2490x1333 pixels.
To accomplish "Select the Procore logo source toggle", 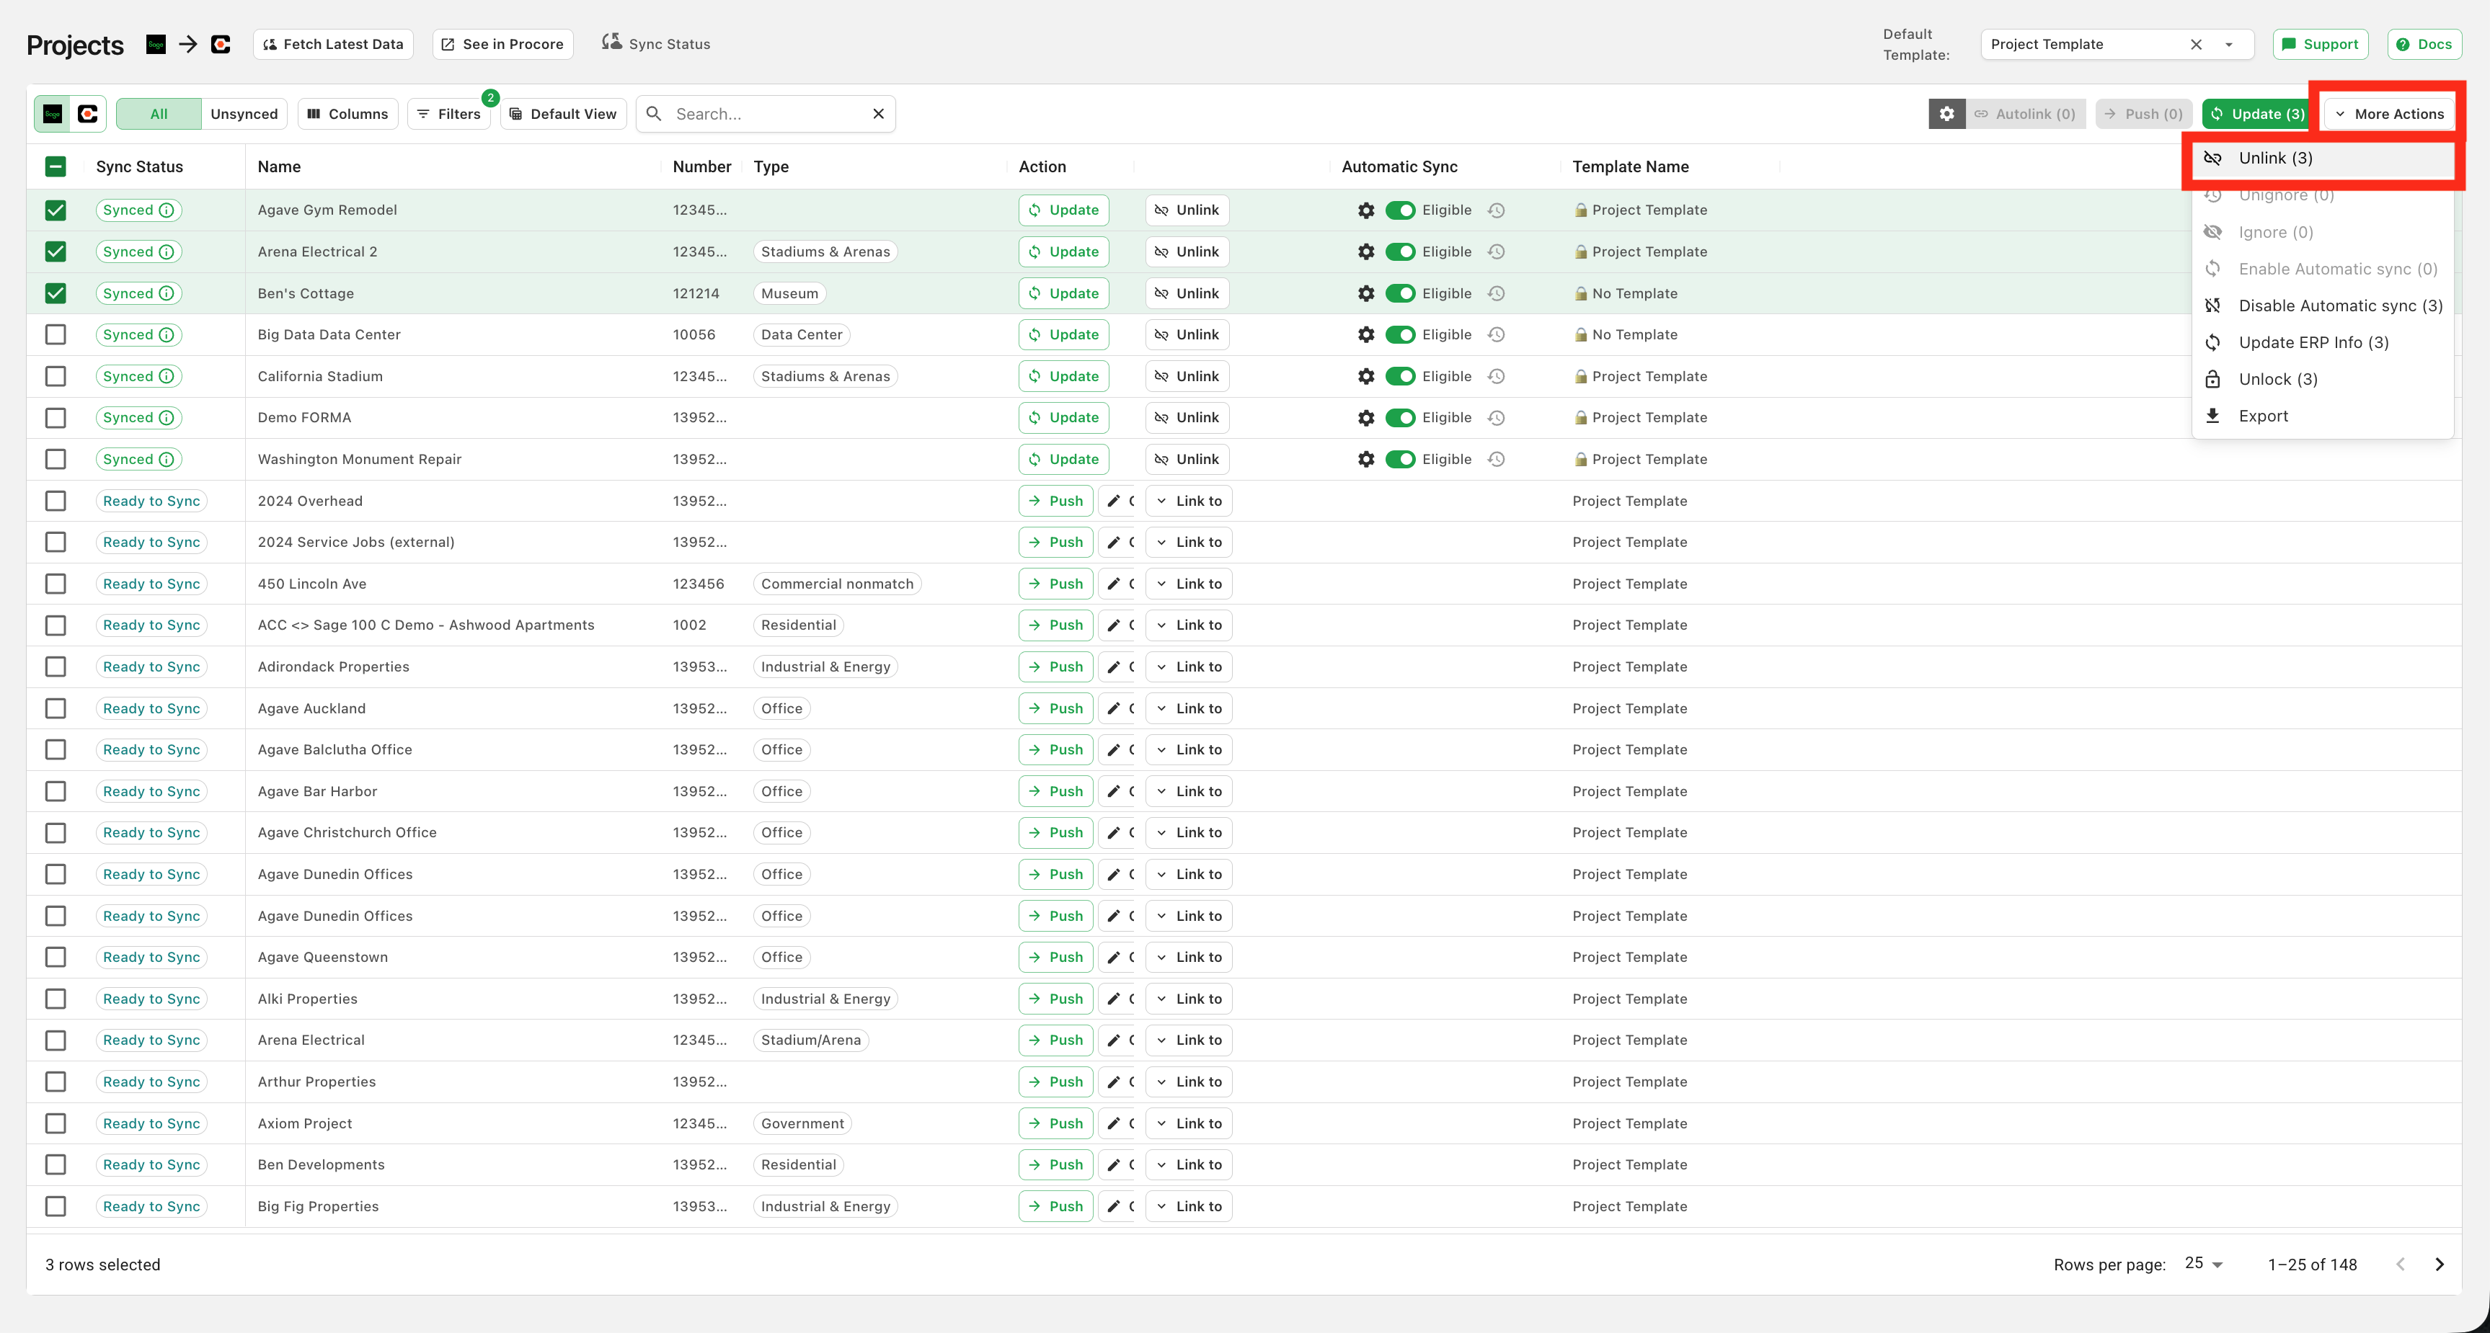I will click(88, 114).
